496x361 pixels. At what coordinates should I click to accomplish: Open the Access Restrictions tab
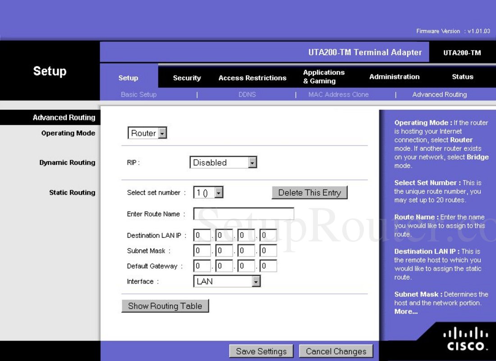tap(253, 78)
